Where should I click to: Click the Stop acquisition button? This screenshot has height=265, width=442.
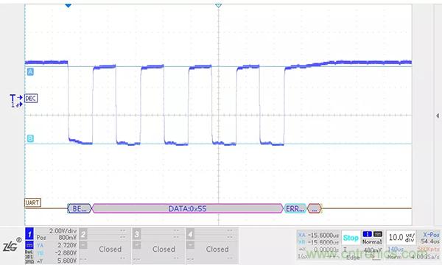(351, 238)
